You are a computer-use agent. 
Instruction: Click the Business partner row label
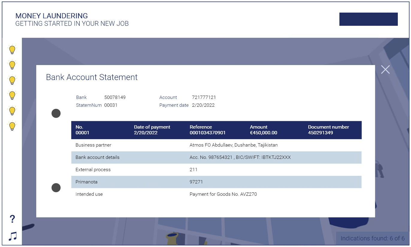(x=93, y=145)
